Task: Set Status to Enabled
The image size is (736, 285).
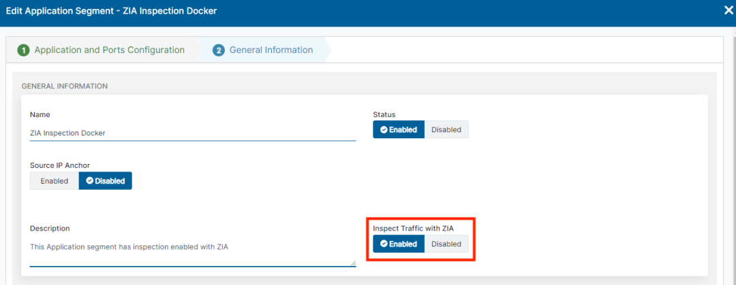Action: pyautogui.click(x=399, y=130)
